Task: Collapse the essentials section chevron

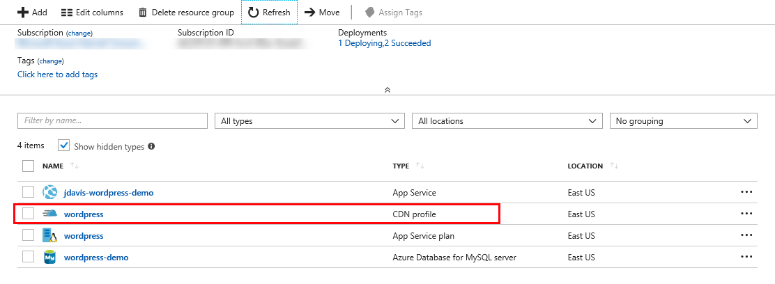Action: (x=387, y=89)
